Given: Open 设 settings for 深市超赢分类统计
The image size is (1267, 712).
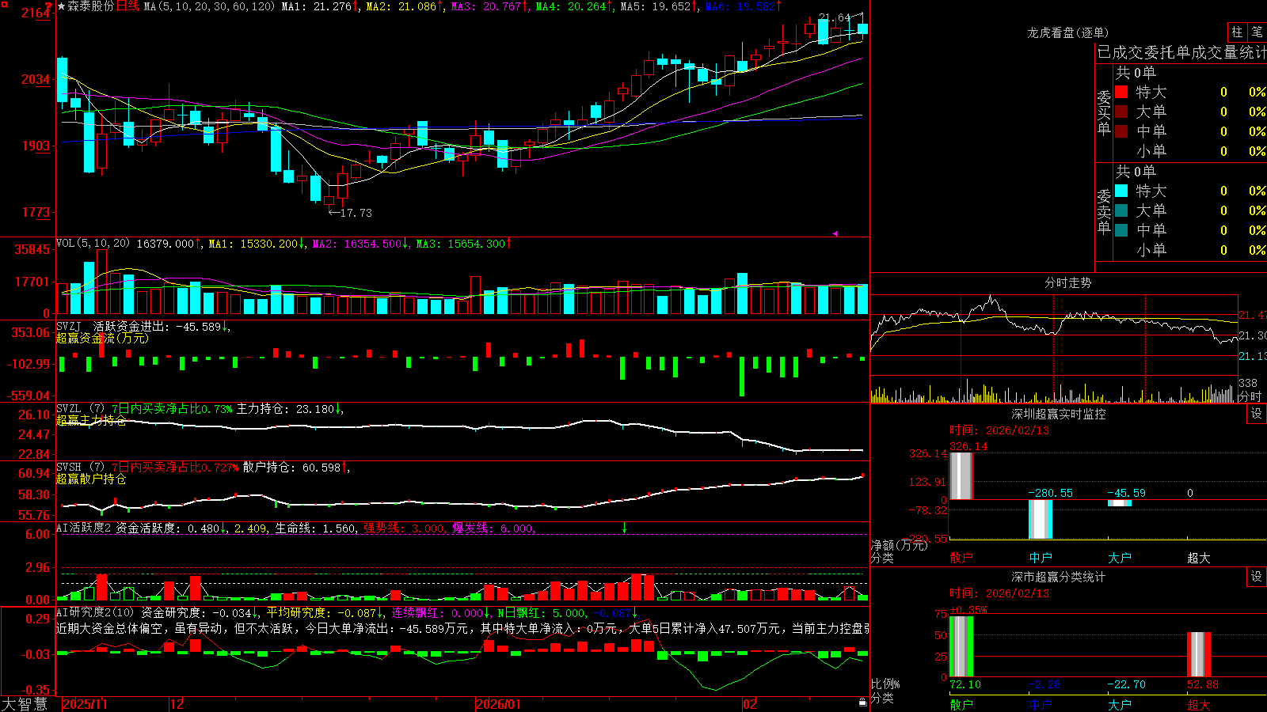Looking at the screenshot, I should pyautogui.click(x=1257, y=577).
